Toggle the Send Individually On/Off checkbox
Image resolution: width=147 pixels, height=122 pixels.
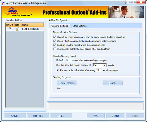pos(10,29)
